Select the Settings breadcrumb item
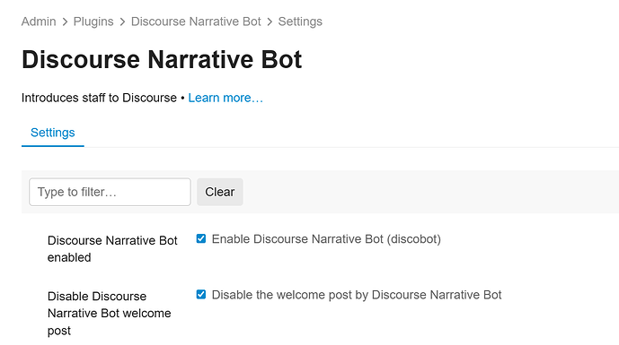The height and width of the screenshot is (345, 619). coord(300,22)
